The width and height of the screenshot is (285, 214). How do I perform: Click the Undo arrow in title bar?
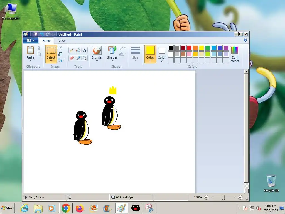(x=42, y=34)
